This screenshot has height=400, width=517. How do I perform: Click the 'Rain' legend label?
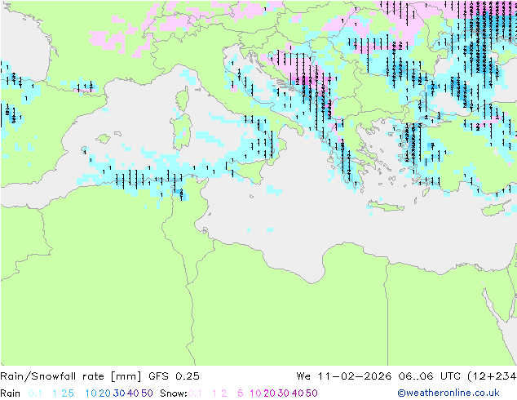point(11,393)
